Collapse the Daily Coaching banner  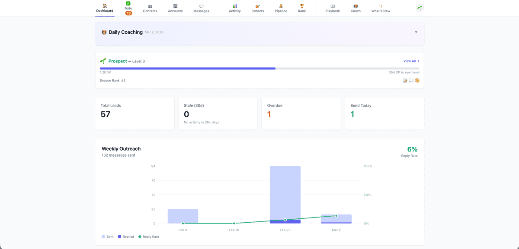point(416,32)
